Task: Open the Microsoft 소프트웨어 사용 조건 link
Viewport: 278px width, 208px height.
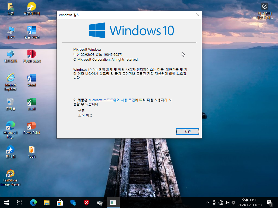Action: [112, 100]
